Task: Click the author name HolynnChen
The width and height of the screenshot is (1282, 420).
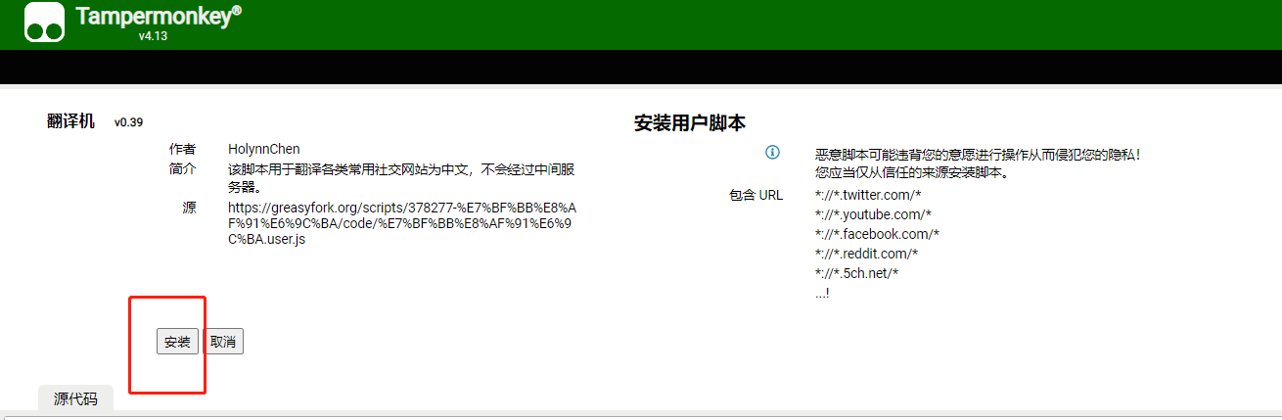Action: 264,149
